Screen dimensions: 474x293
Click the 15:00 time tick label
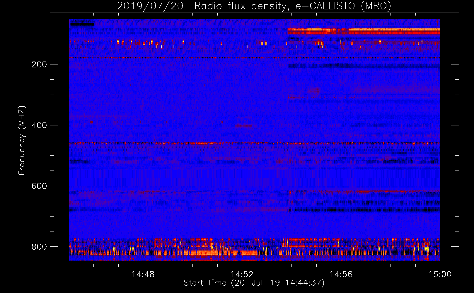(440, 275)
